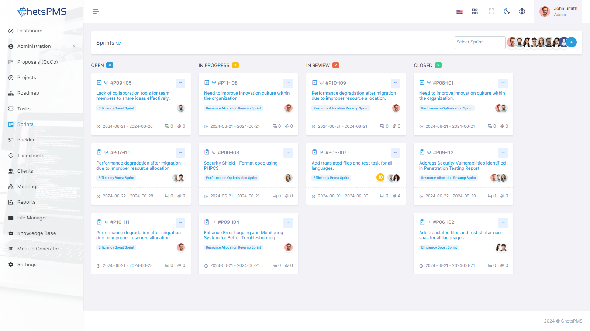590x331 pixels.
Task: Open options menu on card #P07-I10
Action: (180, 153)
